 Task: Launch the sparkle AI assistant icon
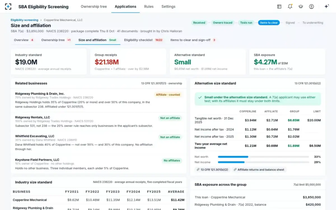point(326,6)
